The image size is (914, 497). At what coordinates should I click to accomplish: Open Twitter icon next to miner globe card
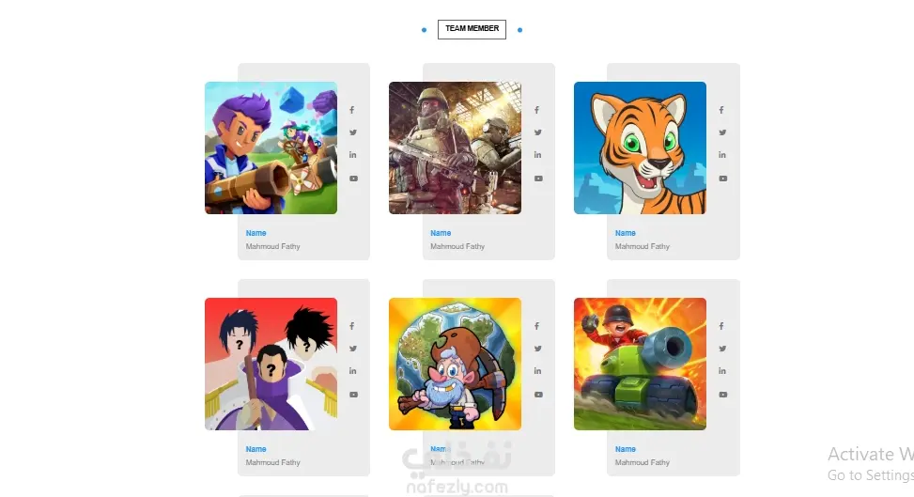point(538,349)
